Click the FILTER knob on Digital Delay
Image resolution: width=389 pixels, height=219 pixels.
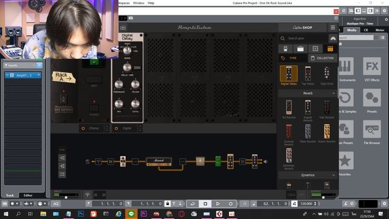click(x=135, y=85)
